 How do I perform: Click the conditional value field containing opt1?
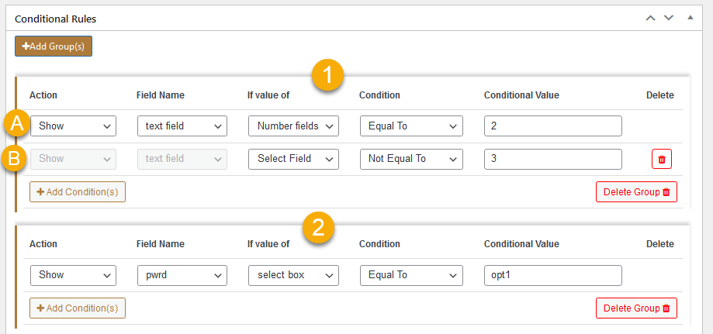coord(552,275)
